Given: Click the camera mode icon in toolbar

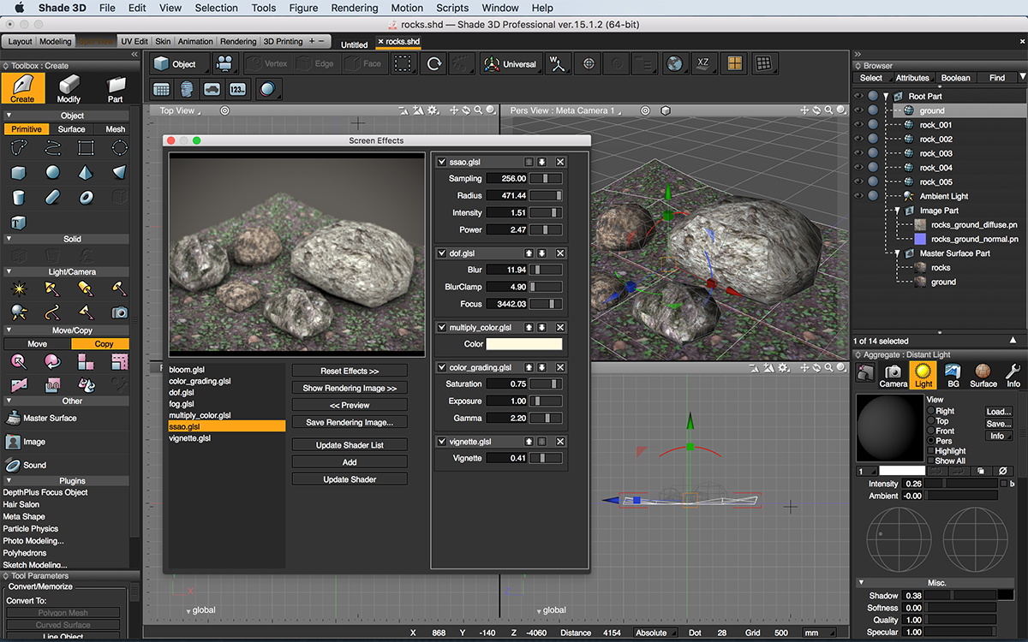Looking at the screenshot, I should click(224, 63).
